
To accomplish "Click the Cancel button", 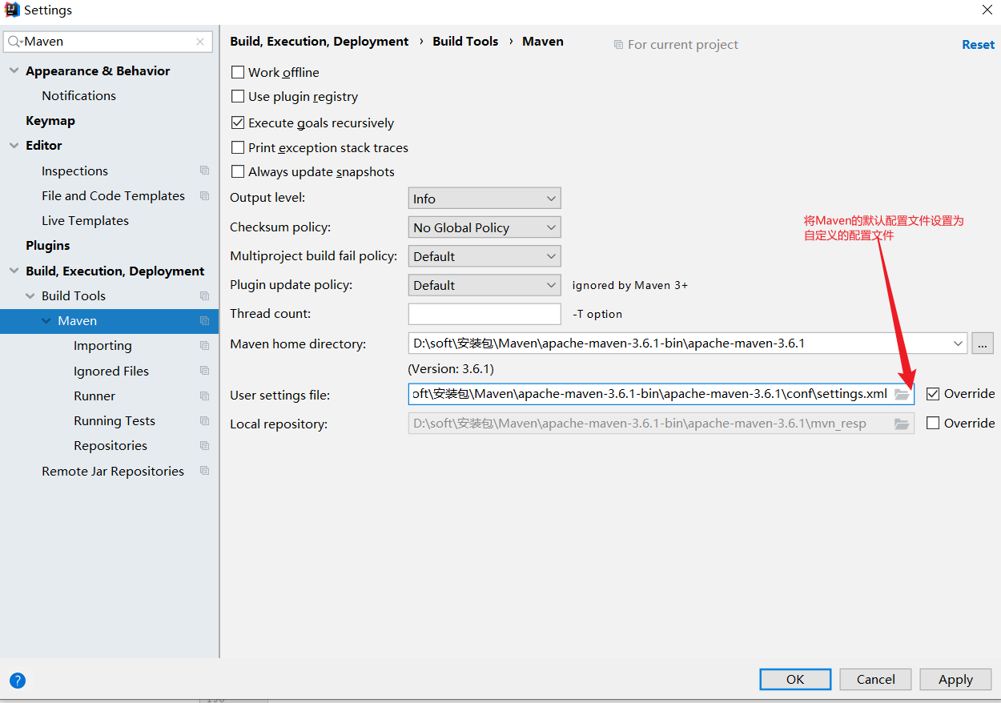I will (x=875, y=679).
